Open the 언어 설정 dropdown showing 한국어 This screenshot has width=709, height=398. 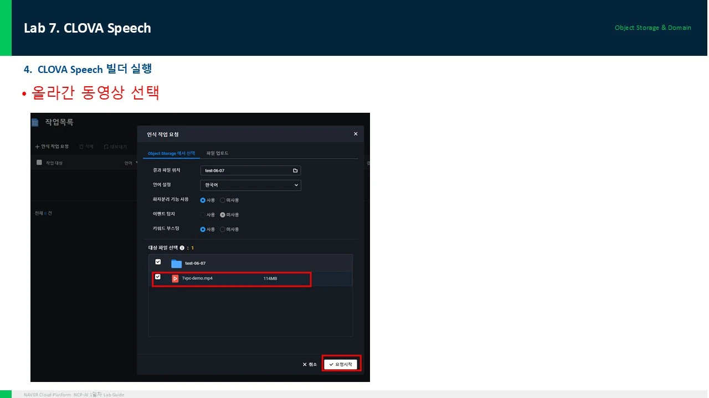250,185
